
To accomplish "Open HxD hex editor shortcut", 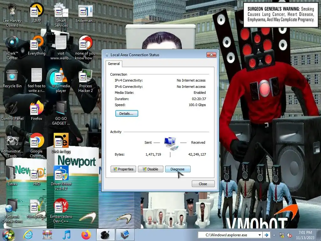I will coord(36,176).
